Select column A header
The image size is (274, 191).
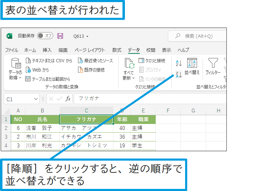(18, 111)
